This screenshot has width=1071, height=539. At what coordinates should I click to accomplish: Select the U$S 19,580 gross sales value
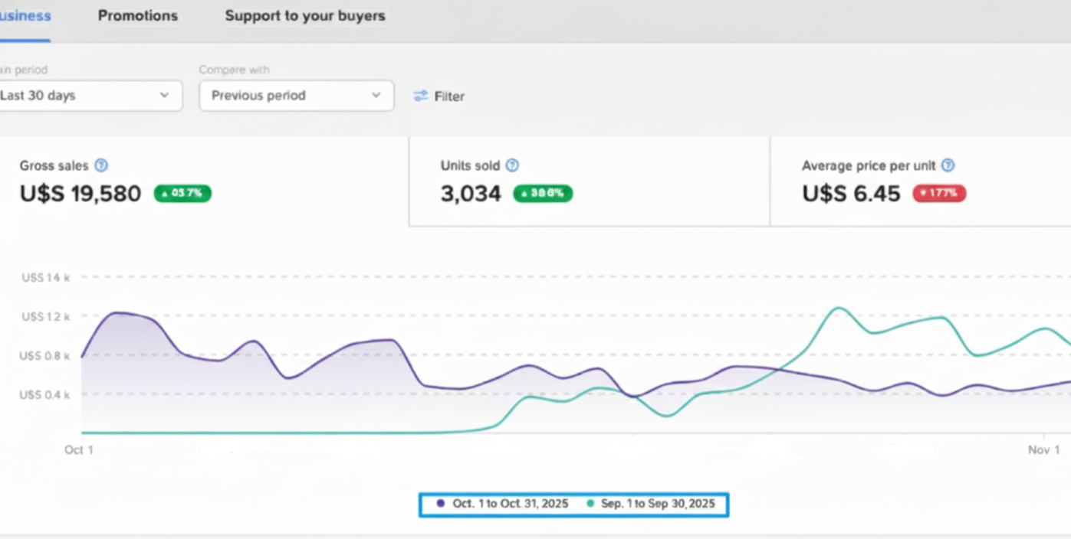[80, 194]
